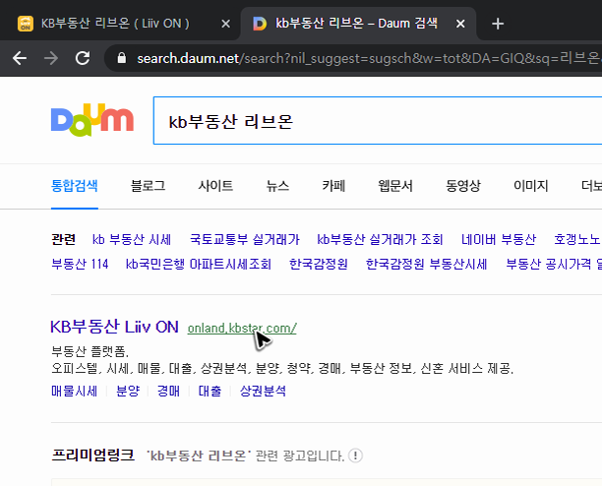Click related search kb 부동산 시세
602x486 pixels.
(132, 239)
